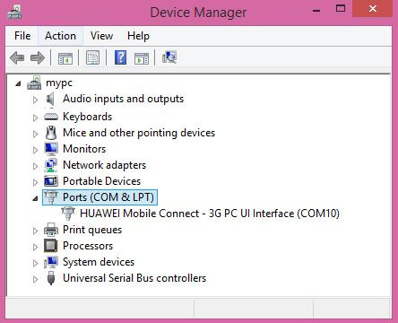Open the View menu
Viewport: 398px width, 323px height.
pyautogui.click(x=101, y=36)
